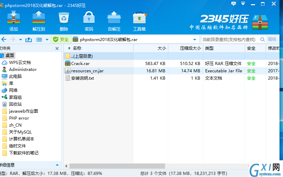
Task: Select 下载软件的笔记 folder in the tree
Action: [24, 153]
